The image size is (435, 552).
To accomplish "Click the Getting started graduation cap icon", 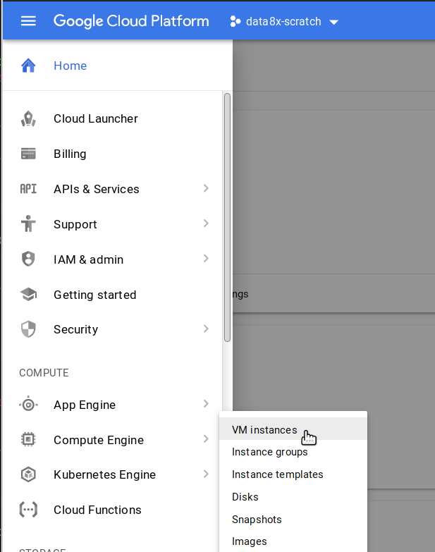I will click(28, 295).
